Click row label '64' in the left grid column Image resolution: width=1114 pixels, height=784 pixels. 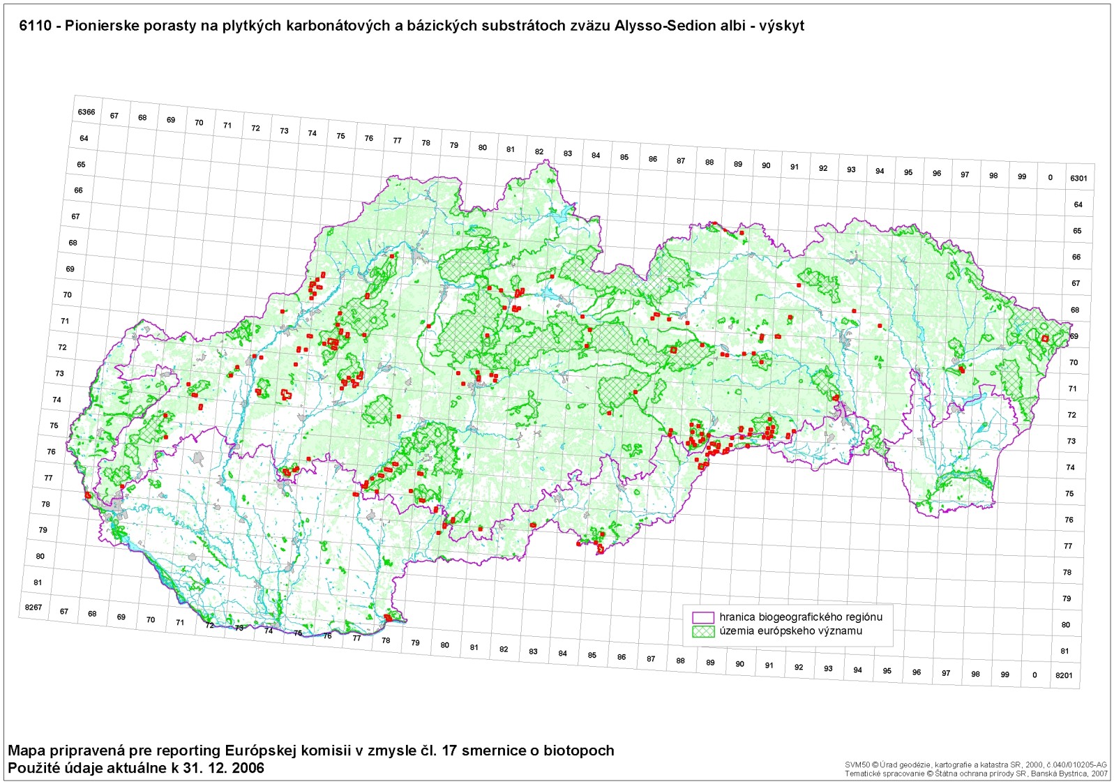tap(84, 139)
